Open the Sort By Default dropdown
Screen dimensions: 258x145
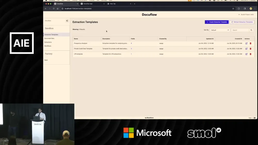pyautogui.click(x=220, y=30)
